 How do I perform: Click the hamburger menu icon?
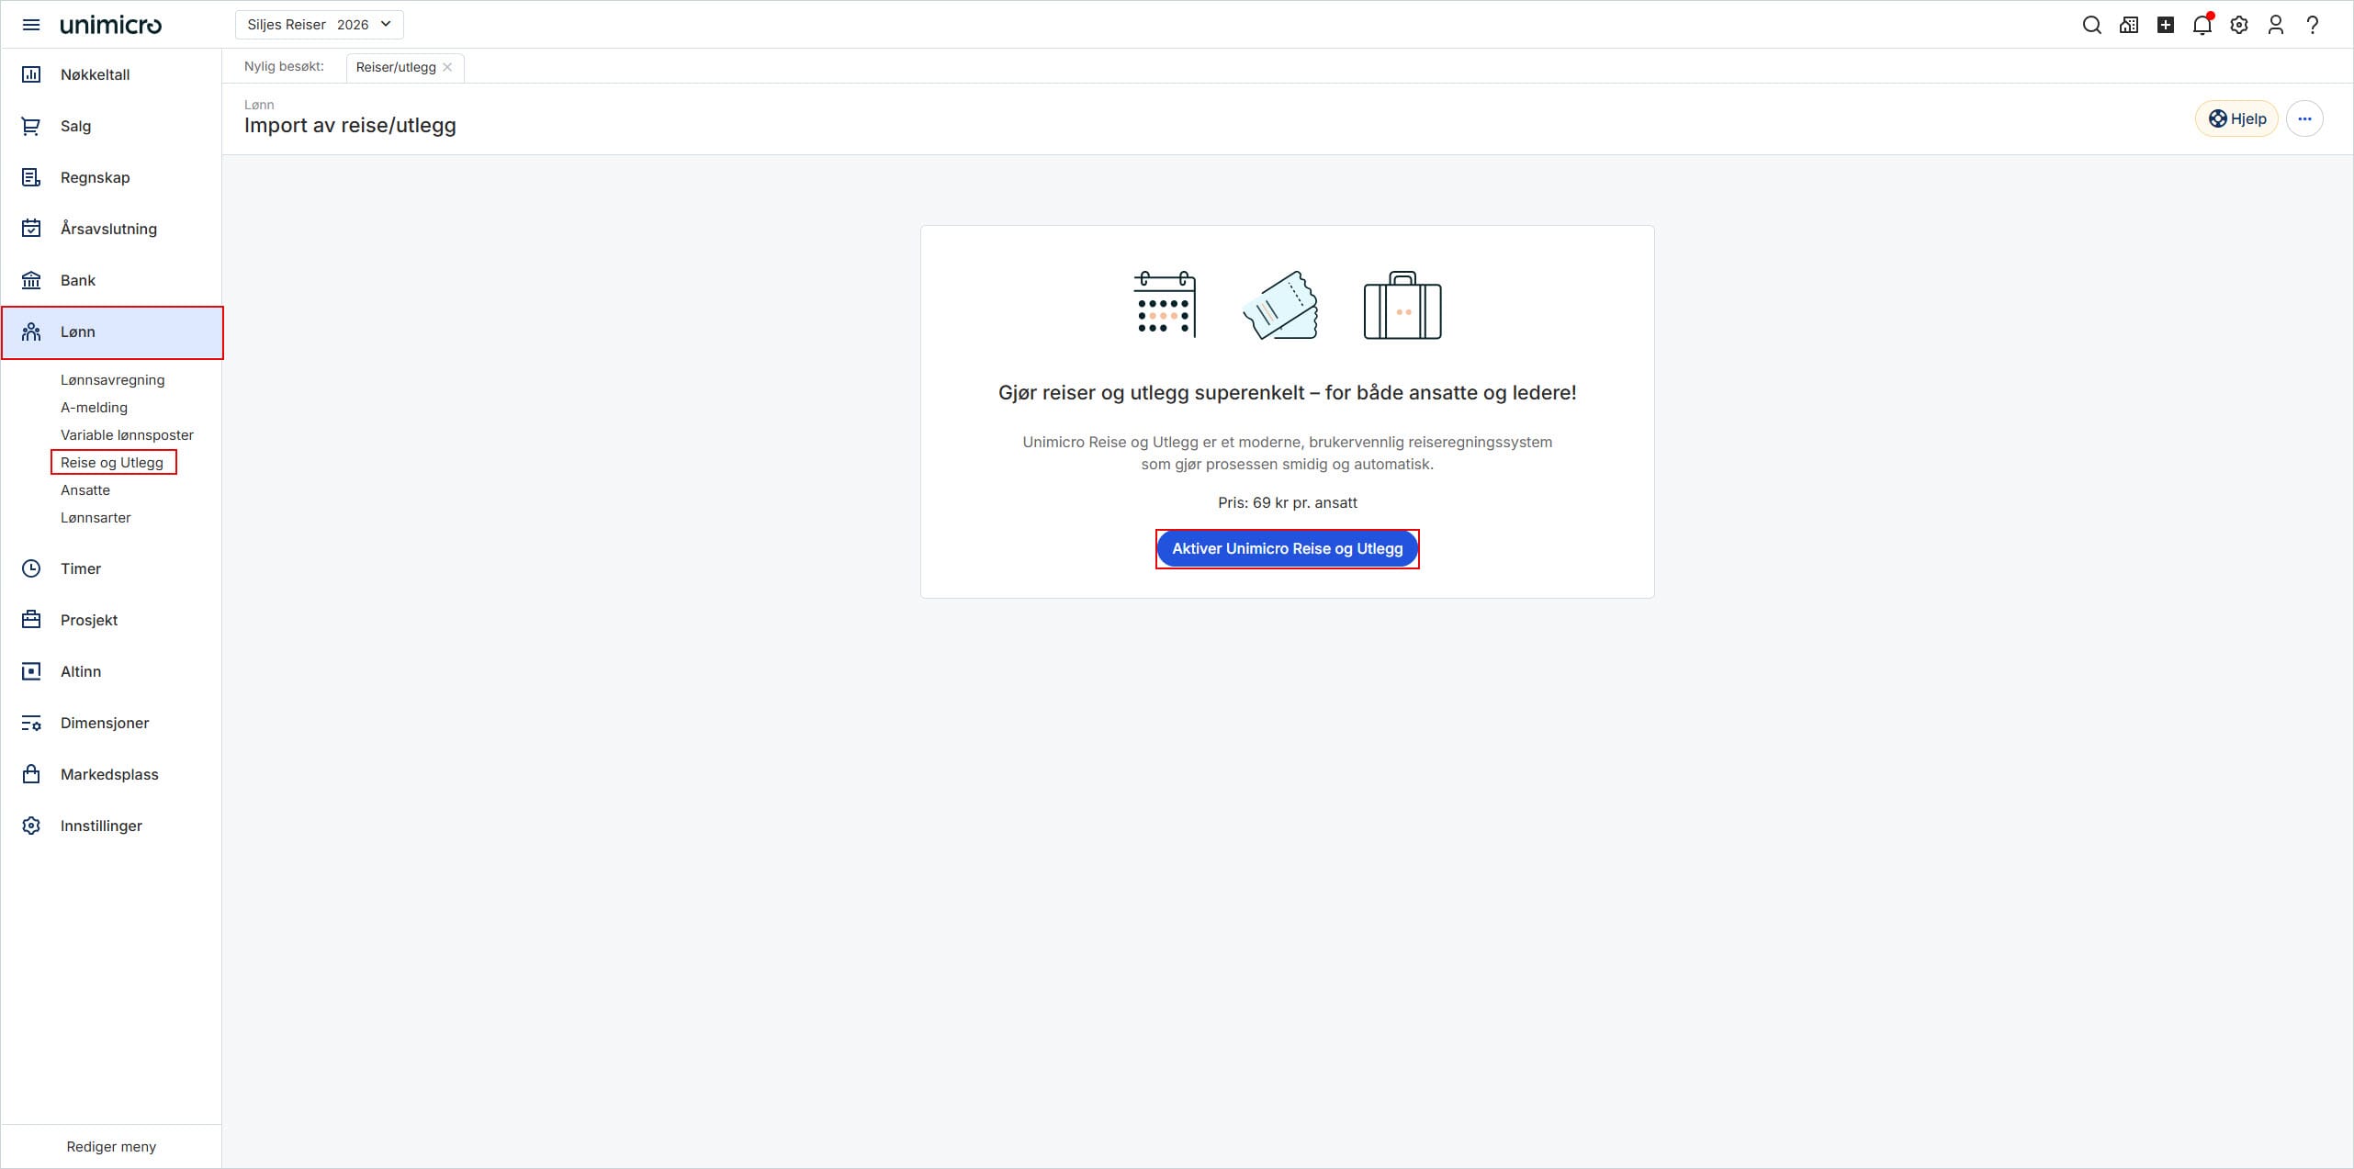click(x=31, y=25)
